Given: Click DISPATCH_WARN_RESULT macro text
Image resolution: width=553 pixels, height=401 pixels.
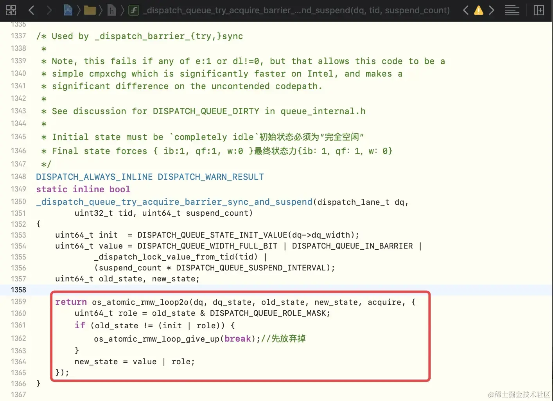Looking at the screenshot, I should [x=211, y=177].
